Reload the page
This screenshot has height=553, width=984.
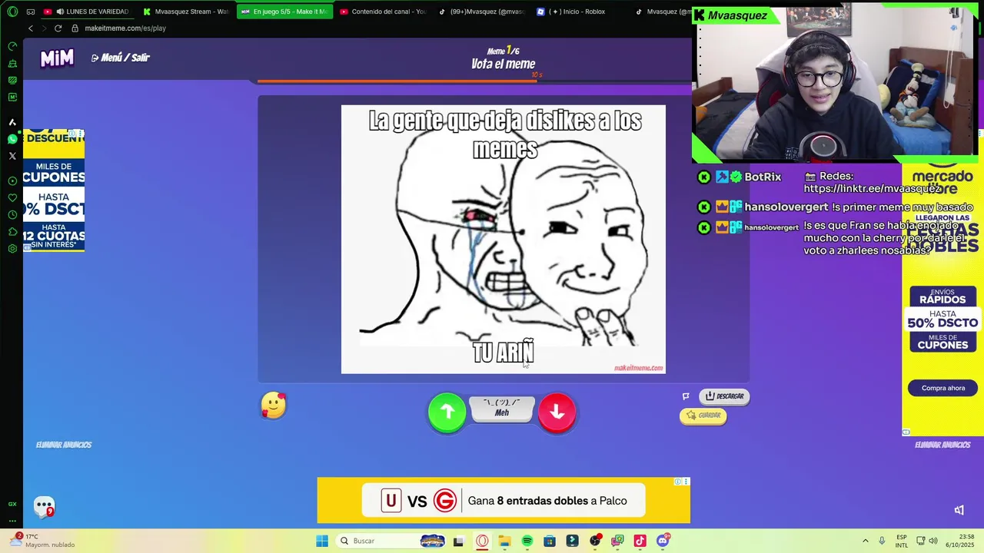tap(58, 28)
